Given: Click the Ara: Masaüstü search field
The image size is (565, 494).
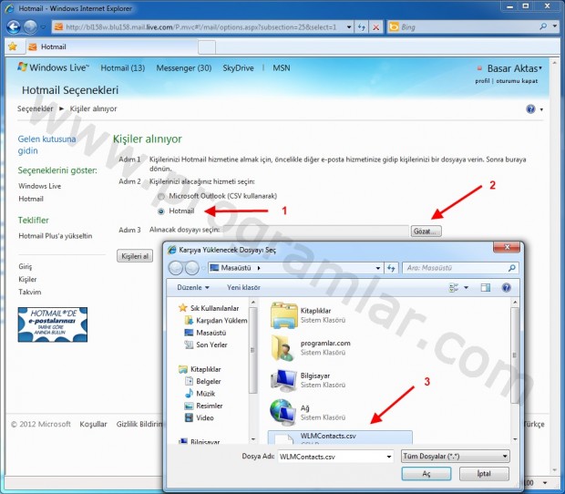Looking at the screenshot, I should (x=456, y=268).
